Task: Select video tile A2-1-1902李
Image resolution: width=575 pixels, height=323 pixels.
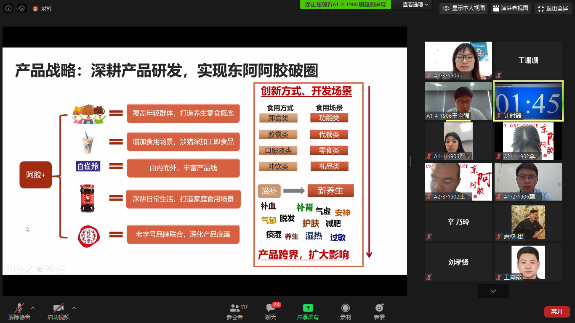Action: click(528, 141)
